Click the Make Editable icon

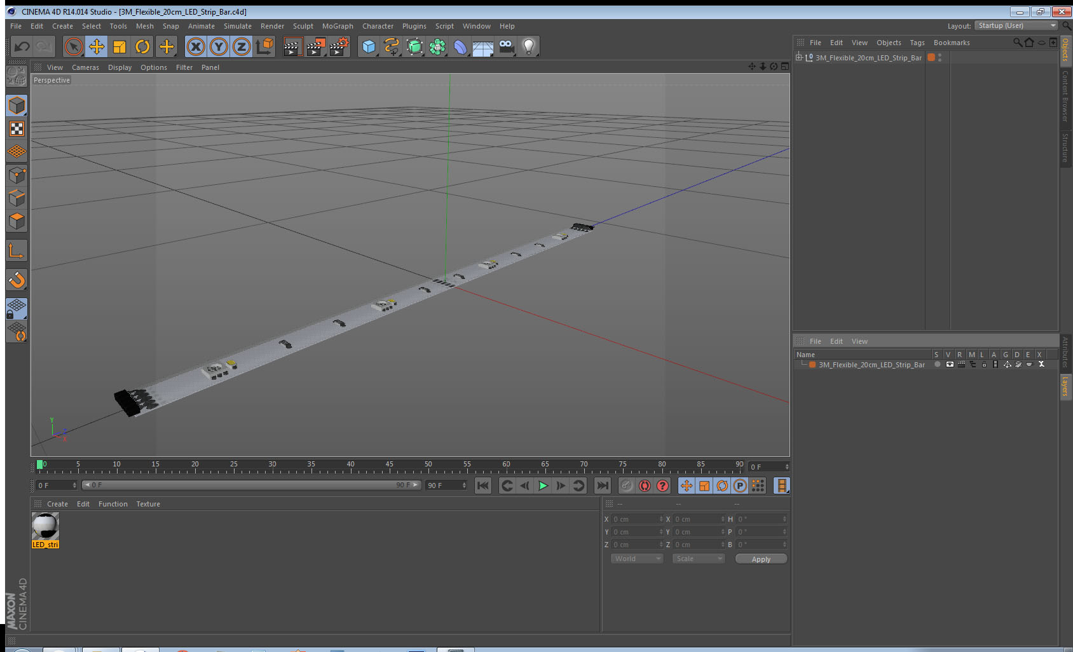click(17, 76)
